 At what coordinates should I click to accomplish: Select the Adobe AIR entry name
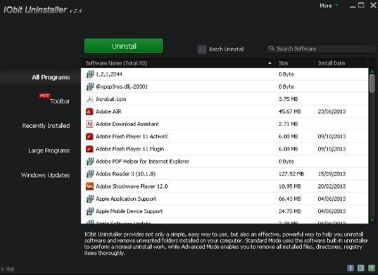(x=109, y=111)
